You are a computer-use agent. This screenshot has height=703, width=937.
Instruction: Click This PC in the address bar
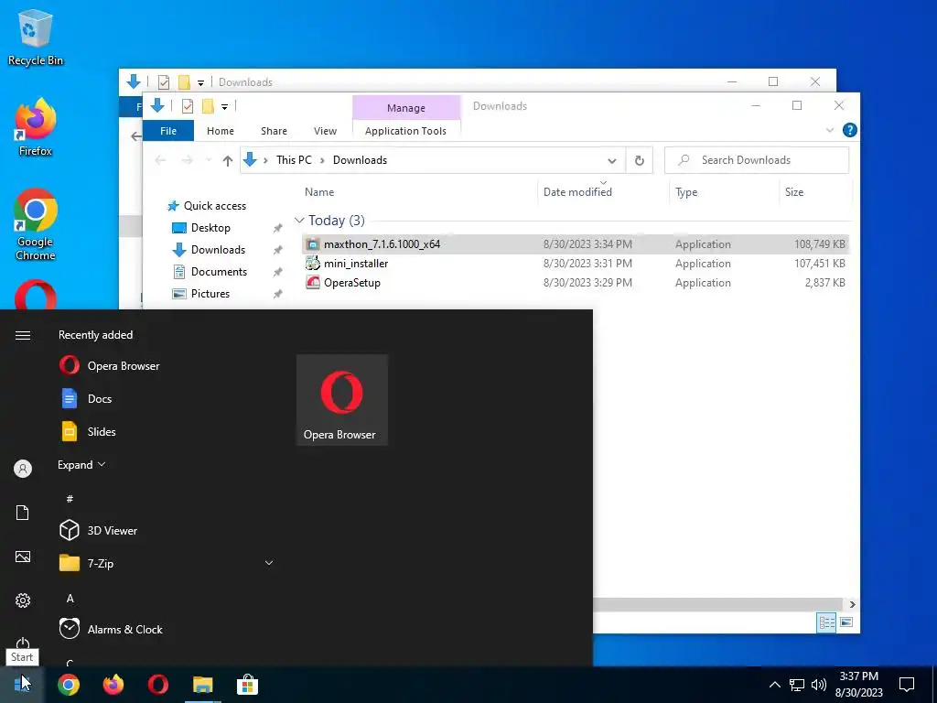click(294, 160)
